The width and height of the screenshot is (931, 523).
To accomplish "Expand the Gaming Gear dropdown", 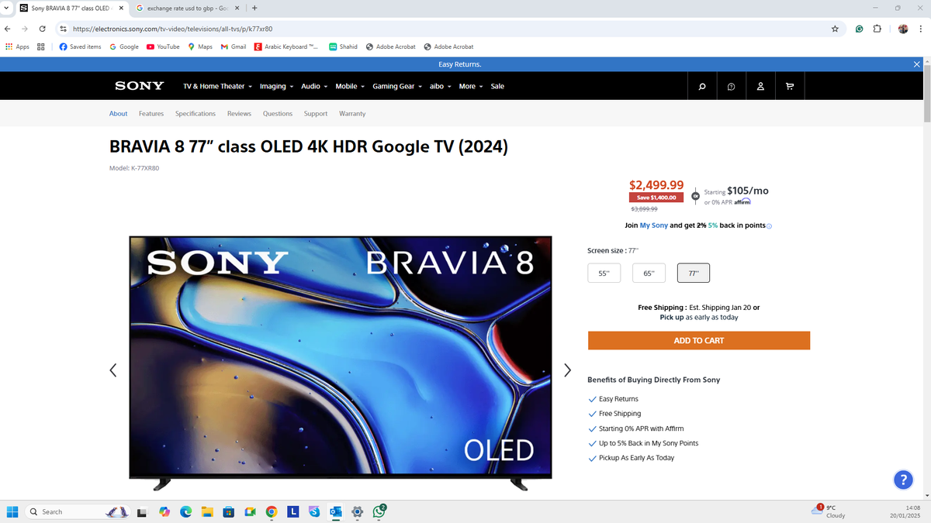I will click(x=396, y=86).
